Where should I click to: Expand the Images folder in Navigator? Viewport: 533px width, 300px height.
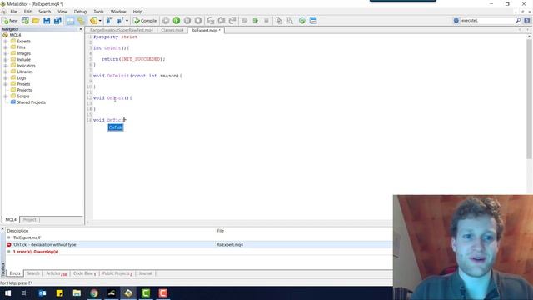[6, 53]
